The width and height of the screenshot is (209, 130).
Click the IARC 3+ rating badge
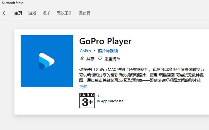pos(87,101)
